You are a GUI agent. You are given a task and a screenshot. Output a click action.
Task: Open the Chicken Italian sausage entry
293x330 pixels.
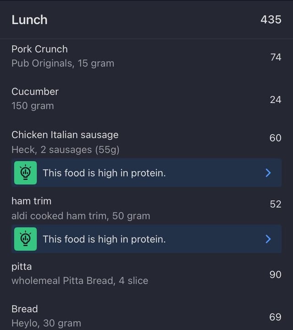click(x=146, y=142)
